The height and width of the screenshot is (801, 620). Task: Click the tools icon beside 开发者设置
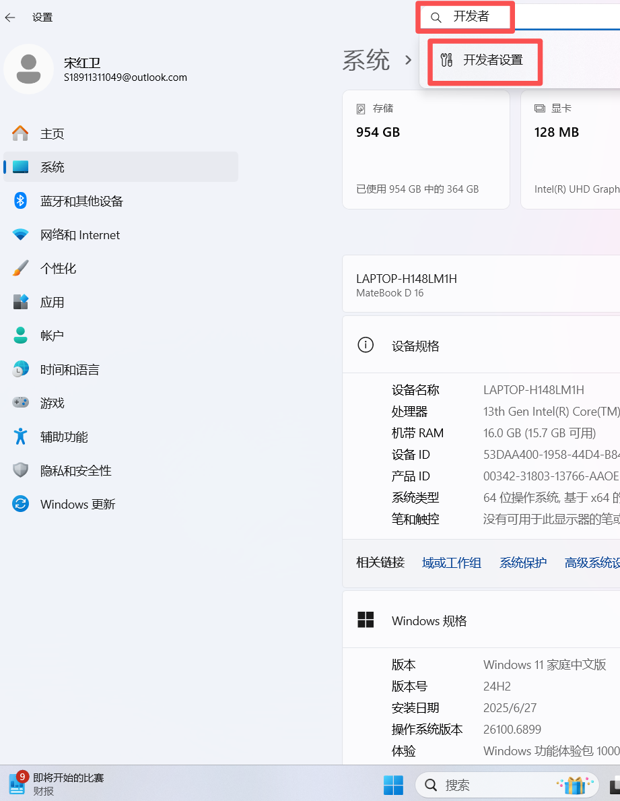coord(446,60)
